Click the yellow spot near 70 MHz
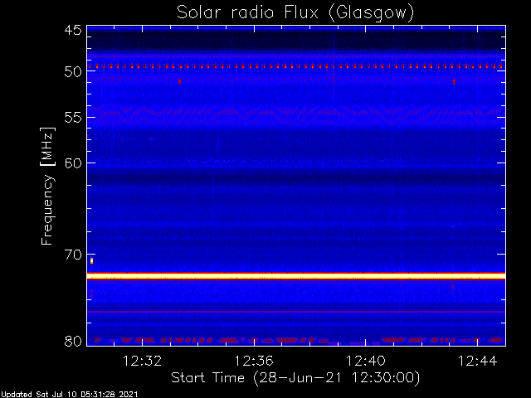The height and width of the screenshot is (398, 531). tap(91, 260)
